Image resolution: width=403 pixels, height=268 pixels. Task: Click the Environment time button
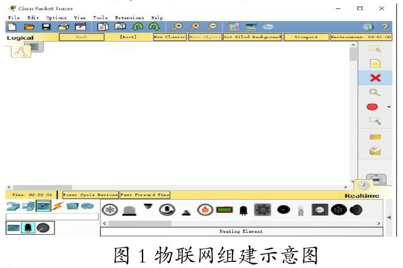point(361,37)
